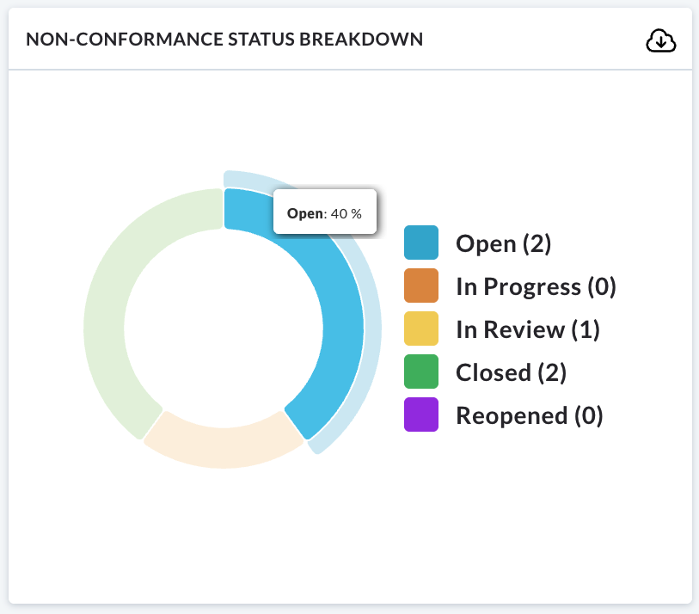Toggle the Reopened purple legend swatch
Image resolution: width=699 pixels, height=614 pixels.
tap(421, 414)
